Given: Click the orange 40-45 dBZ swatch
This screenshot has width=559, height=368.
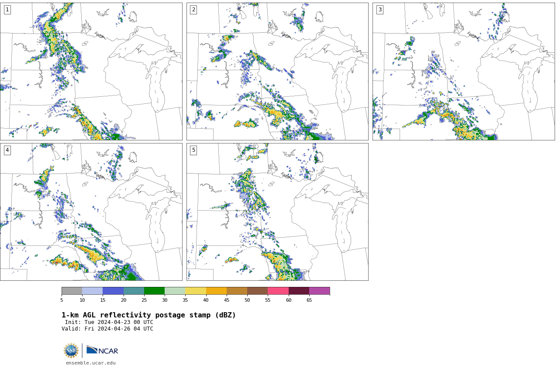Looking at the screenshot, I should [x=216, y=291].
